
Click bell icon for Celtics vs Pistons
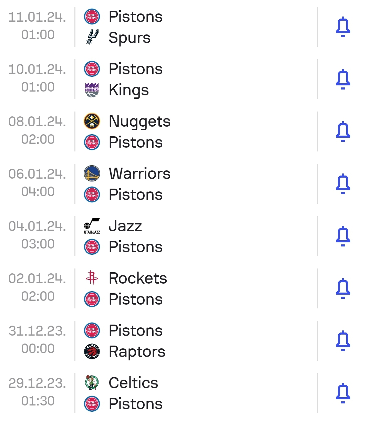pyautogui.click(x=343, y=393)
